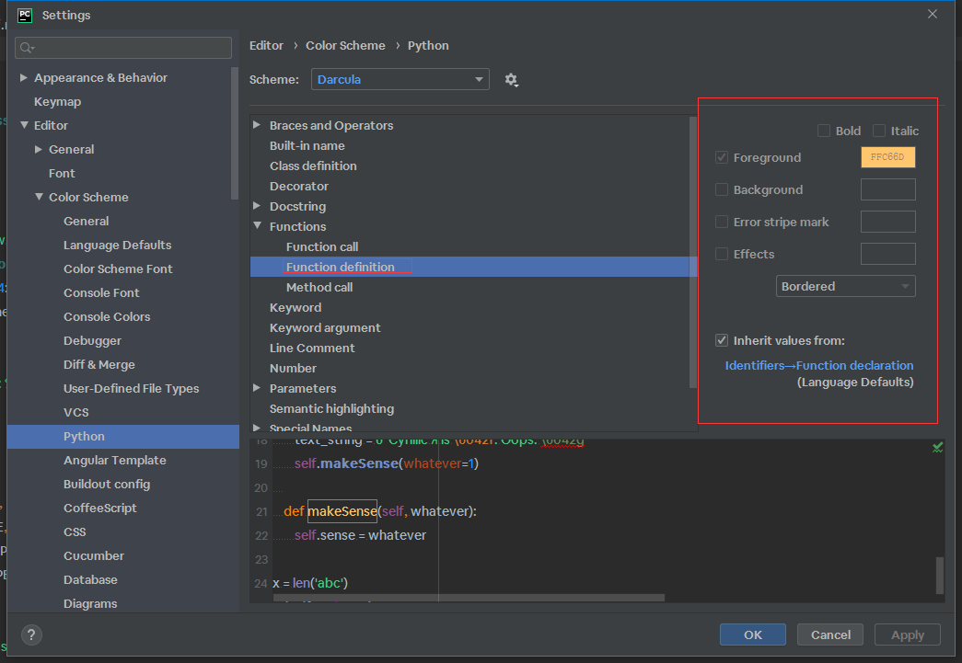Close the Settings dialog with X

[x=933, y=14]
